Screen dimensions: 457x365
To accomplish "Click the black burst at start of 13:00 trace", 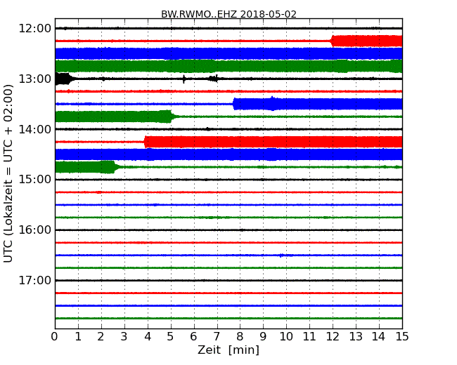I will [65, 79].
